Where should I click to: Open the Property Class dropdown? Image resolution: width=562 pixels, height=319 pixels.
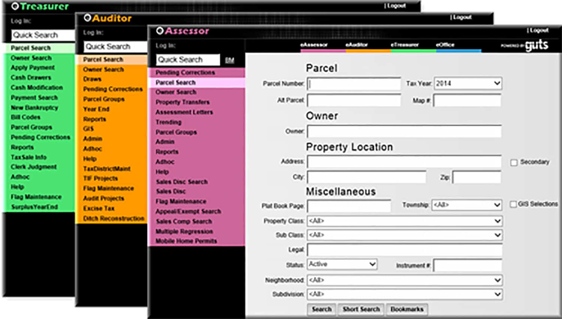pos(405,221)
